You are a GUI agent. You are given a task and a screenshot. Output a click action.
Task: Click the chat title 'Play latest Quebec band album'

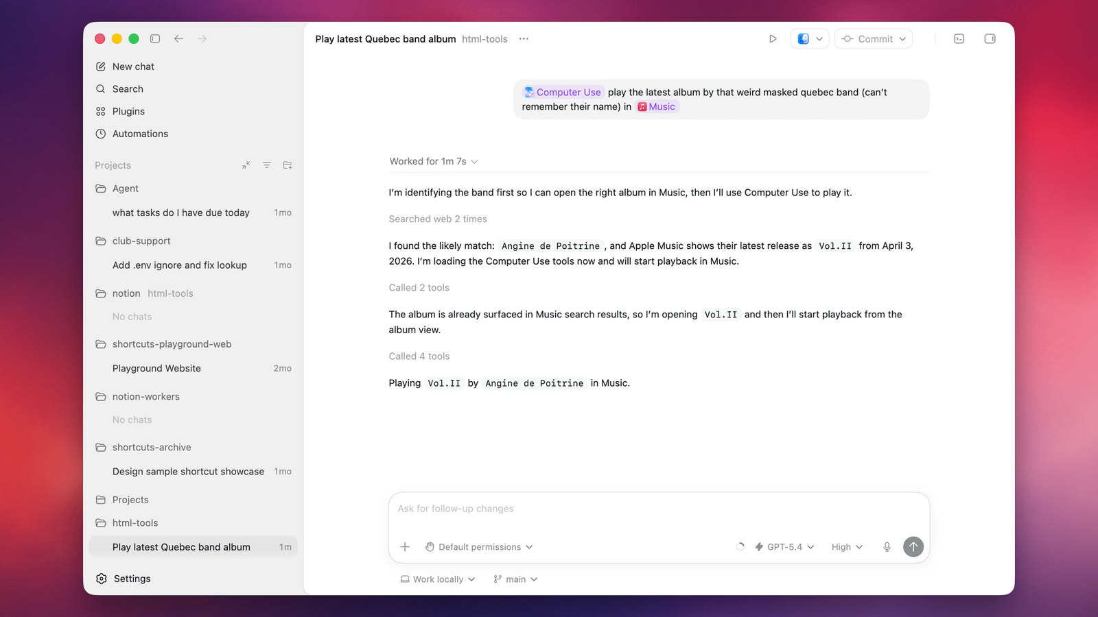(386, 39)
